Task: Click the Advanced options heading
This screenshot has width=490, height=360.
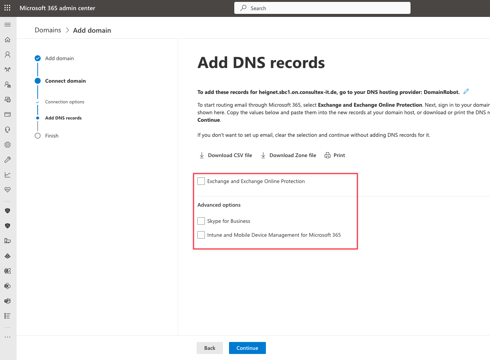Action: coord(219,205)
